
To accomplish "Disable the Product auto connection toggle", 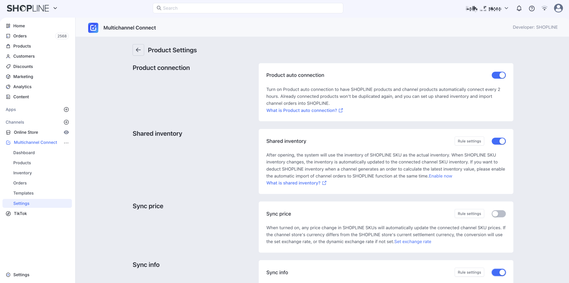I will tap(498, 75).
